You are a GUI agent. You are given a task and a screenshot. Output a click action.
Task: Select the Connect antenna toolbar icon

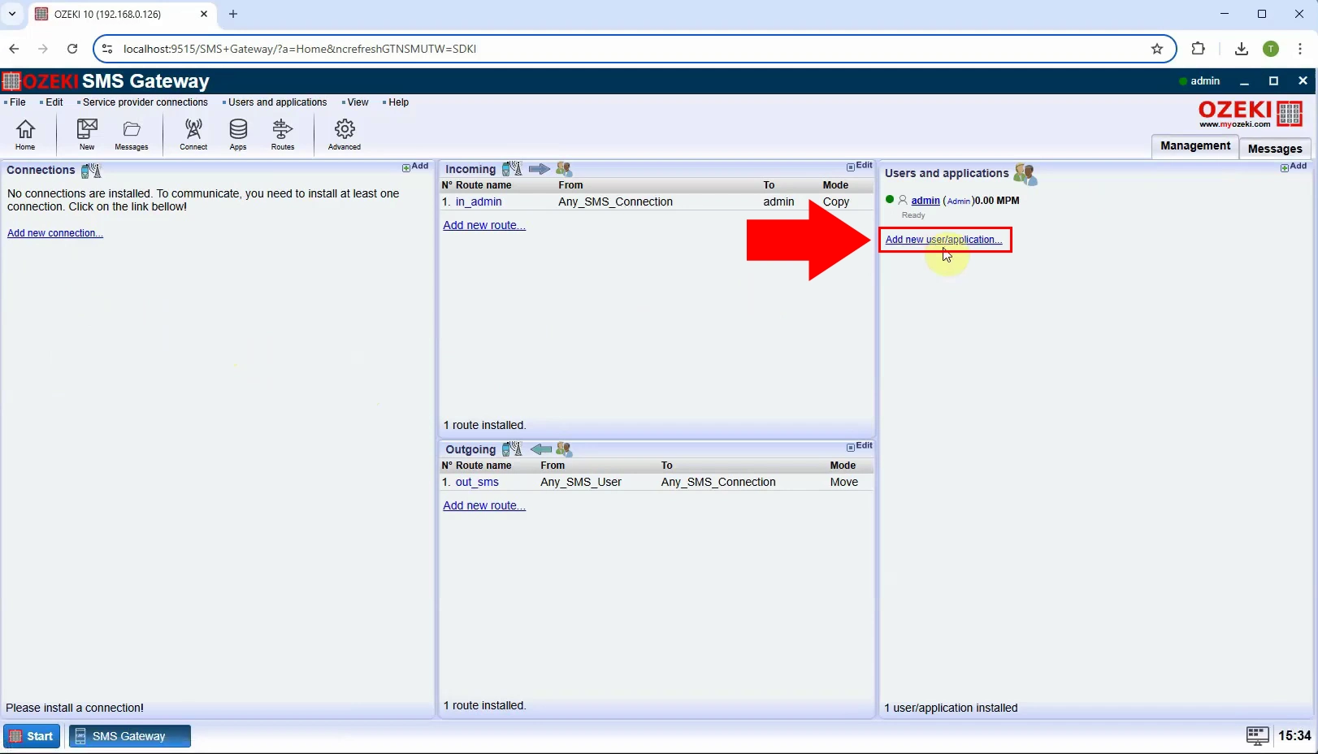[193, 134]
